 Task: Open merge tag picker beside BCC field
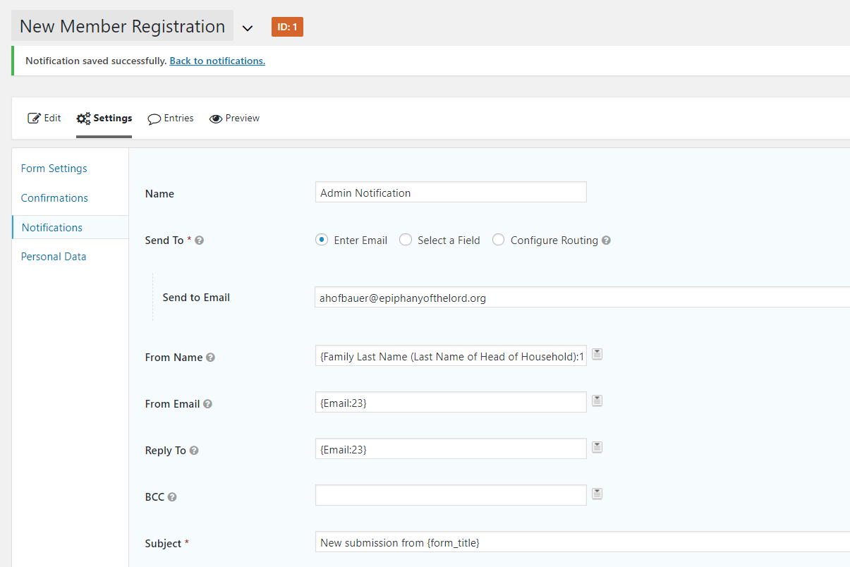(x=597, y=494)
